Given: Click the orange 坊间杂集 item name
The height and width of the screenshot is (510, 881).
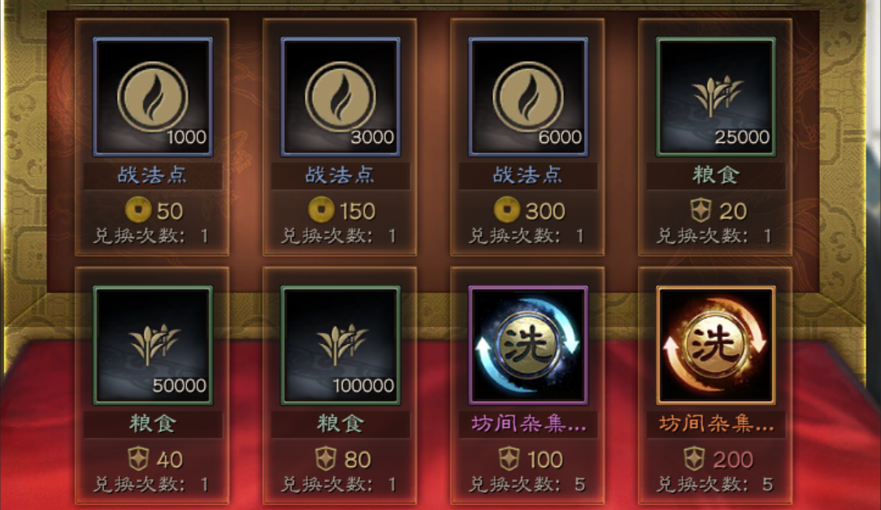Looking at the screenshot, I should (716, 423).
